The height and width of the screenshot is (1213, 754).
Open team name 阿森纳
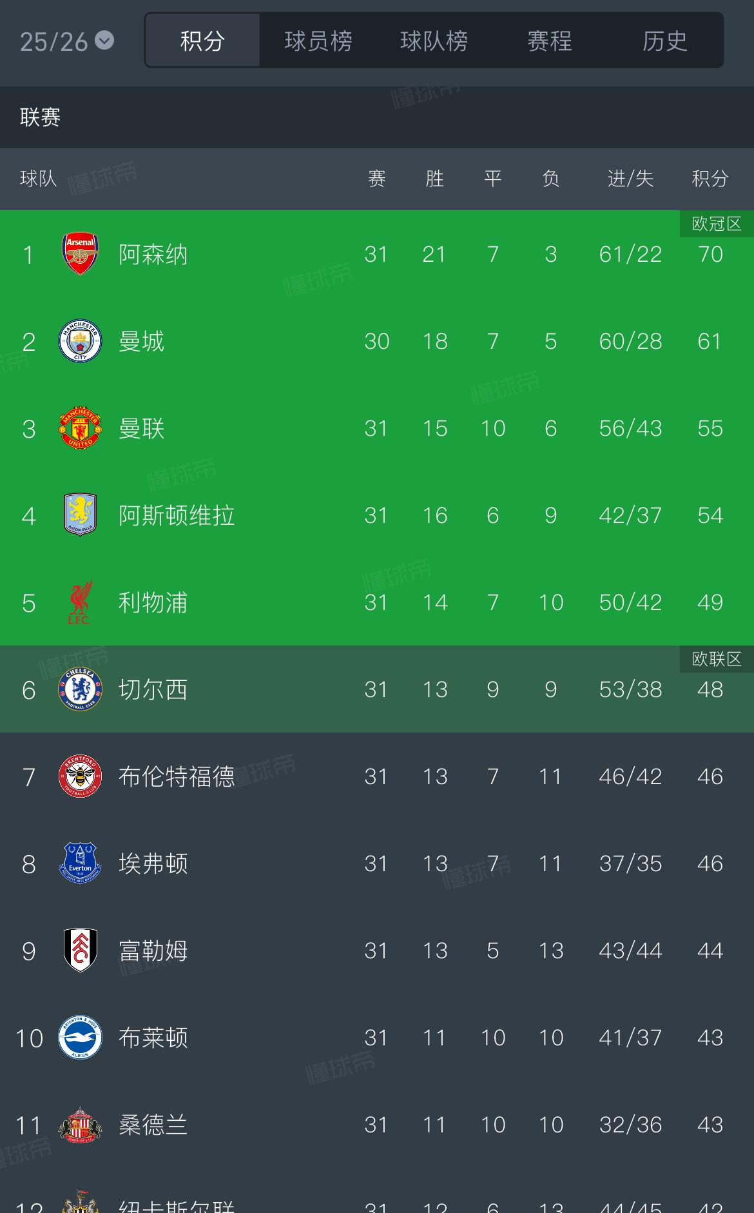coord(153,254)
